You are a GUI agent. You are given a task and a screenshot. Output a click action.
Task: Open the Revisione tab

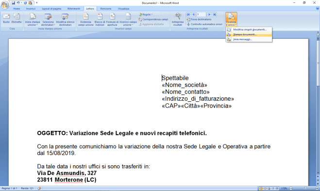tap(106, 9)
